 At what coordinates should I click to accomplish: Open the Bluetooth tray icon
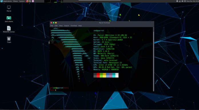pyautogui.click(x=177, y=1)
